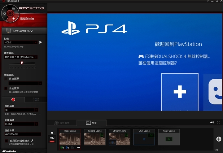This screenshot has height=153, width=223.
Task: Switch to the 操作面板 tab
Action: pos(62,123)
